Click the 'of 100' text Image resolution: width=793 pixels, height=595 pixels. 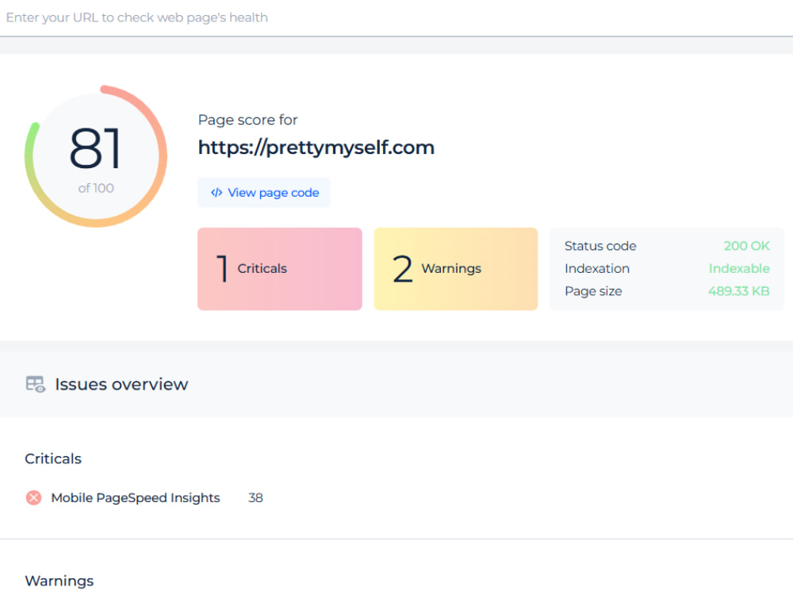[x=96, y=188]
